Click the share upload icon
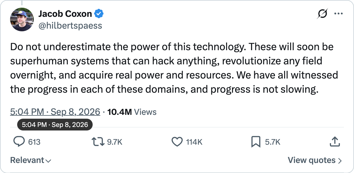354x173 pixels. pos(335,142)
